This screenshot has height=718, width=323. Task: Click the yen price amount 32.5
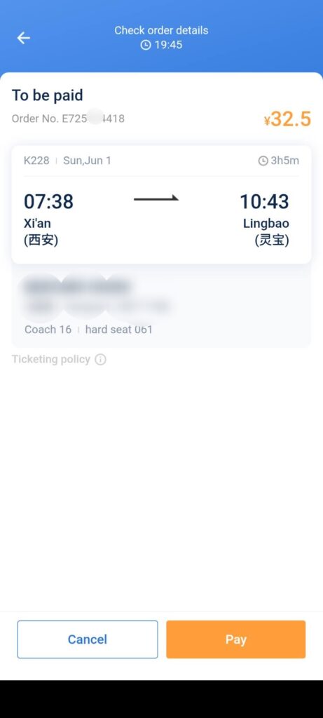(x=288, y=119)
